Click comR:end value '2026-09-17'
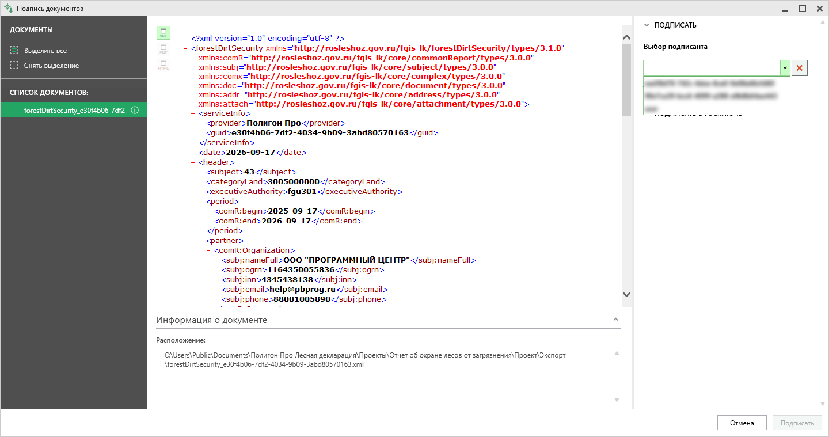Viewport: 829px width, 437px height. [x=286, y=221]
